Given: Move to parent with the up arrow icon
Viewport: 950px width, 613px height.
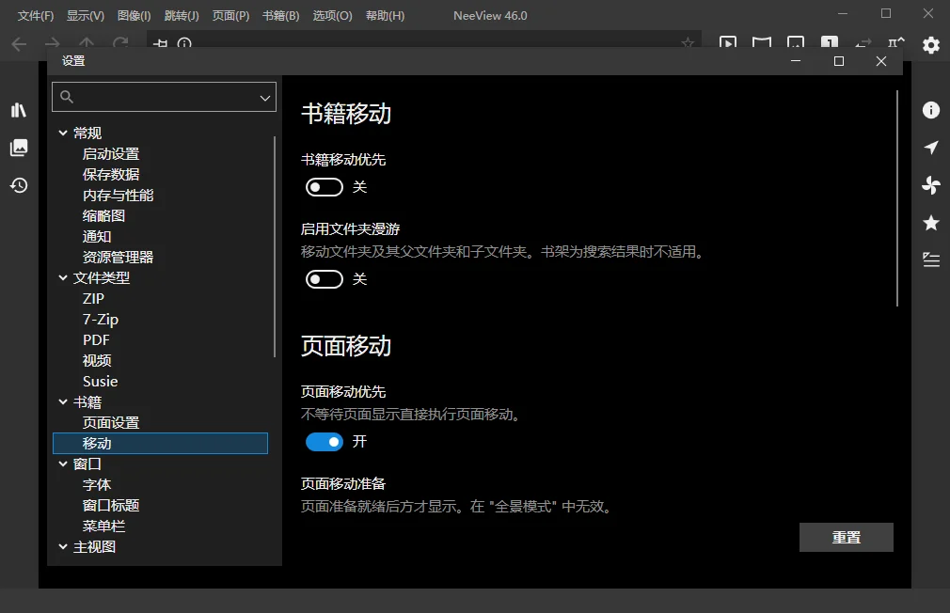Looking at the screenshot, I should tap(87, 43).
